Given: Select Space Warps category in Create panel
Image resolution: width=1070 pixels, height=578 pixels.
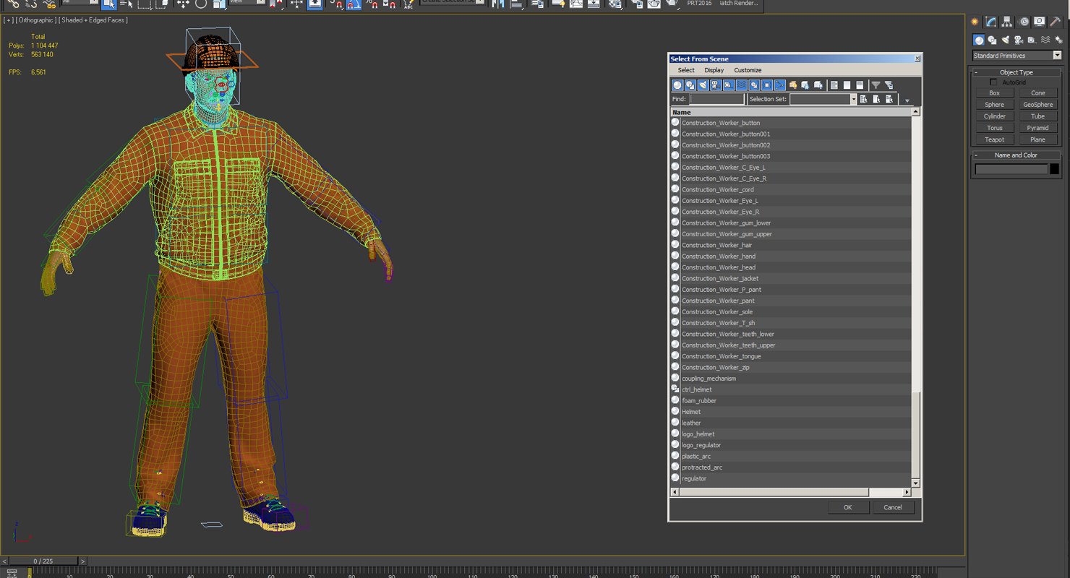Looking at the screenshot, I should pos(1045,40).
